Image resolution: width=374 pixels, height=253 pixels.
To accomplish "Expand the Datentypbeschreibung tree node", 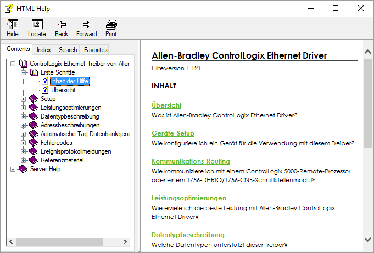I will tap(23, 116).
